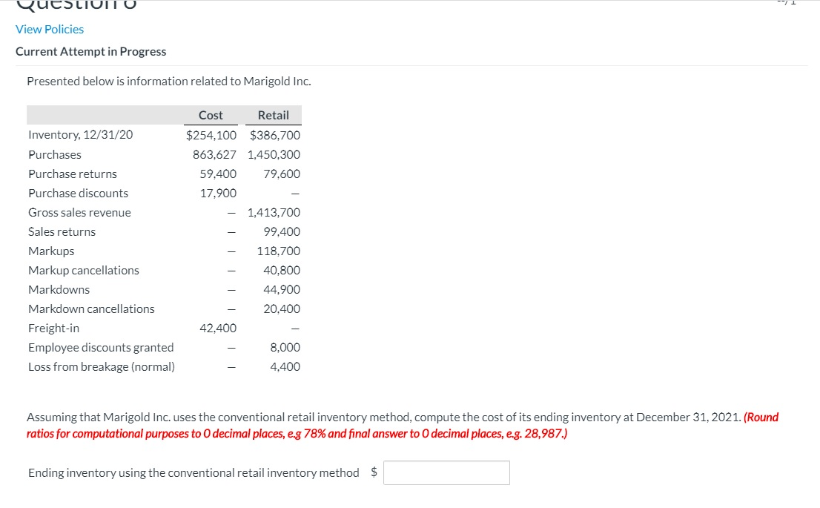
Task: Click the Loss from breakage (normal) label
Action: click(x=101, y=366)
